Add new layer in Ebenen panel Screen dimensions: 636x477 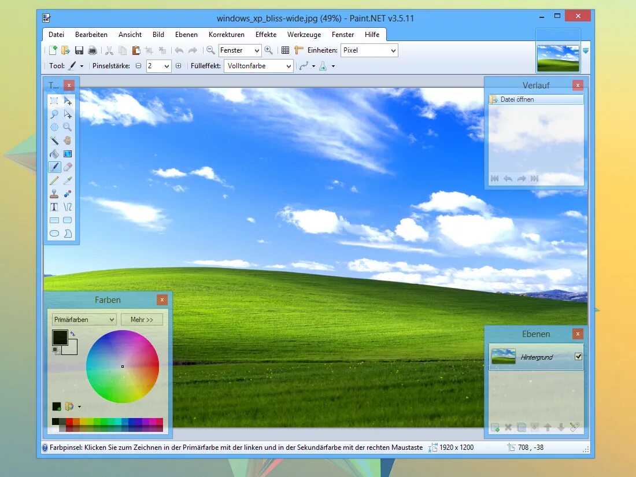[x=495, y=427]
